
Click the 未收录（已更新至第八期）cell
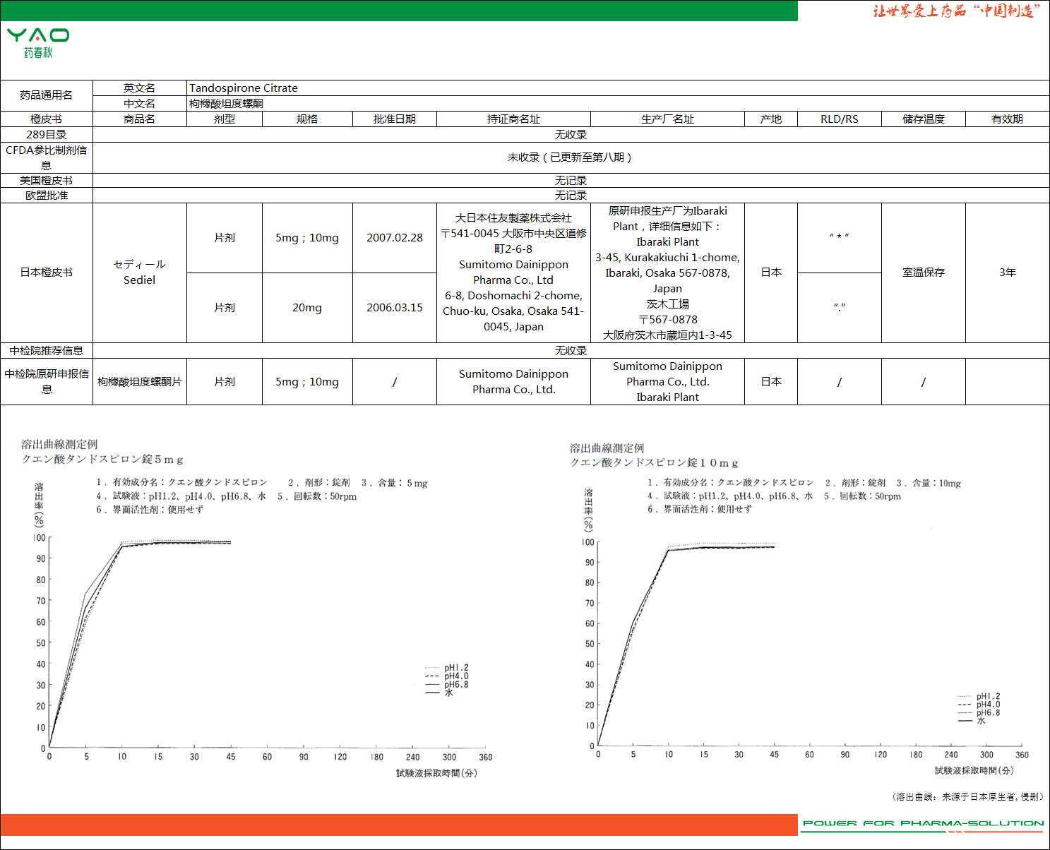click(571, 158)
